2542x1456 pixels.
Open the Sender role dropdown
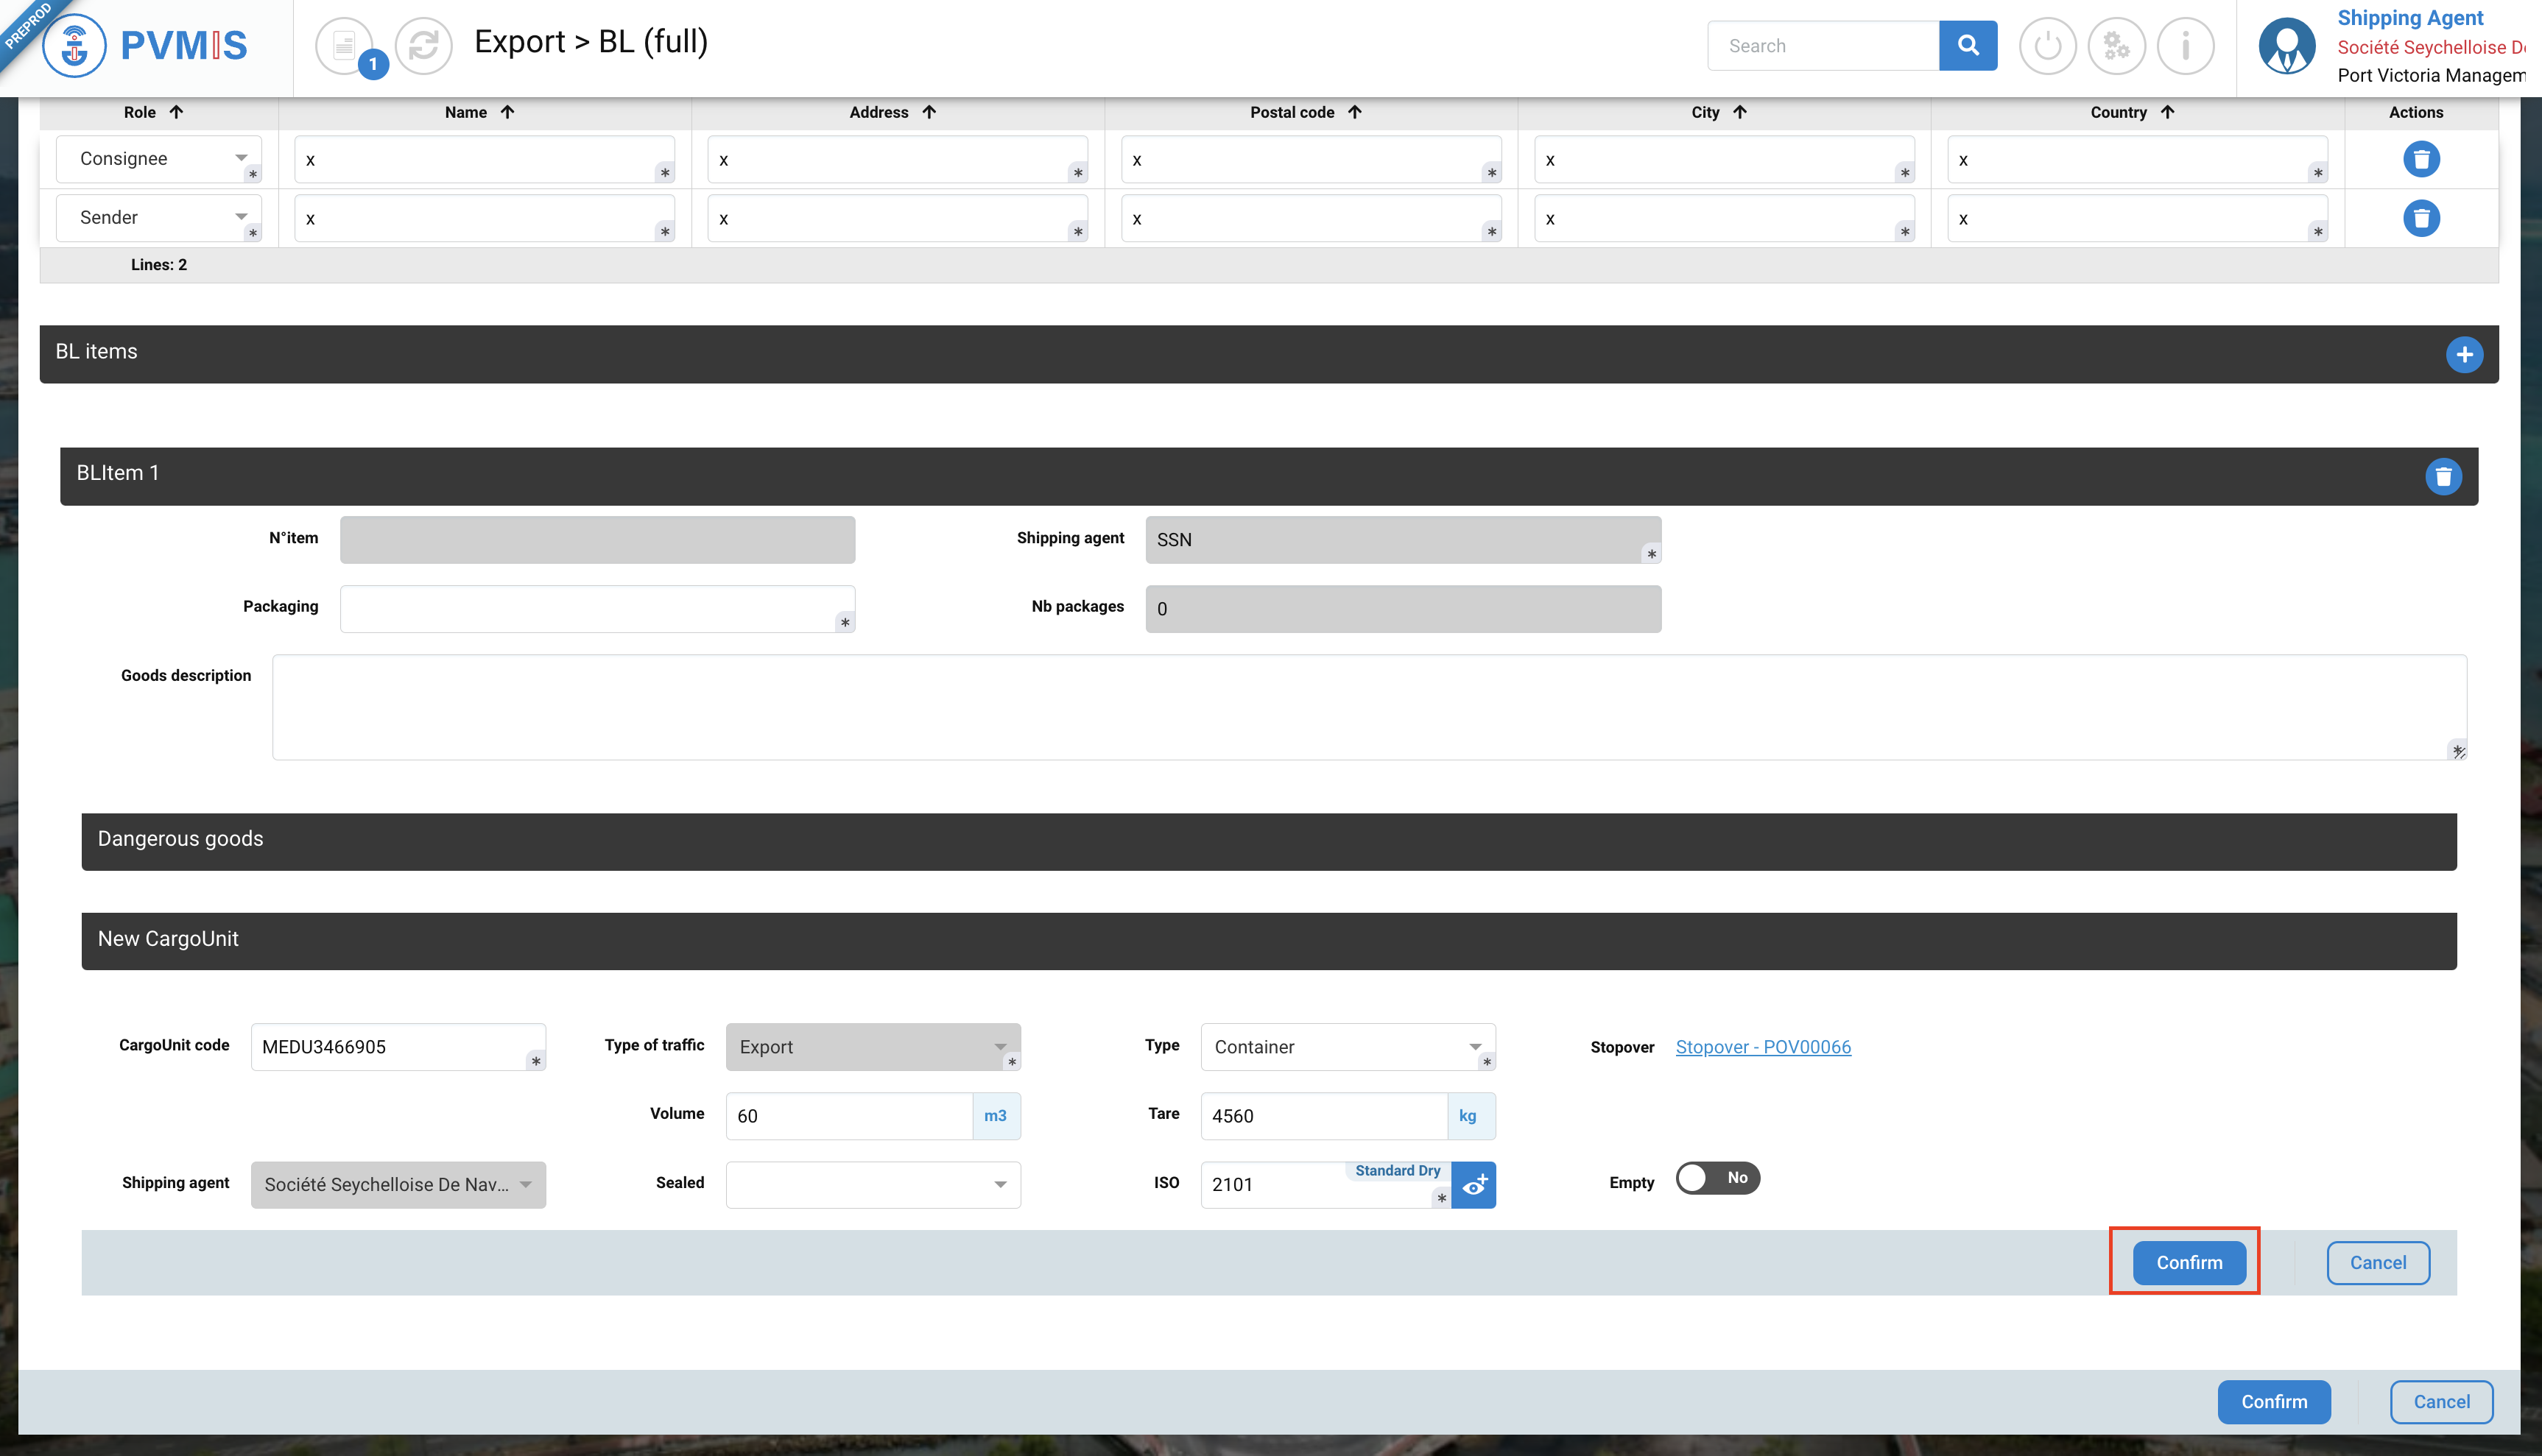point(158,218)
